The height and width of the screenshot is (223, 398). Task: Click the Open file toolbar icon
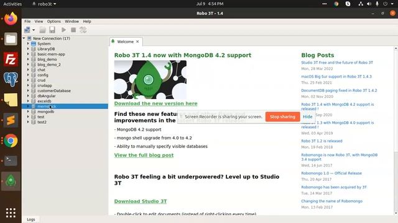[43, 30]
